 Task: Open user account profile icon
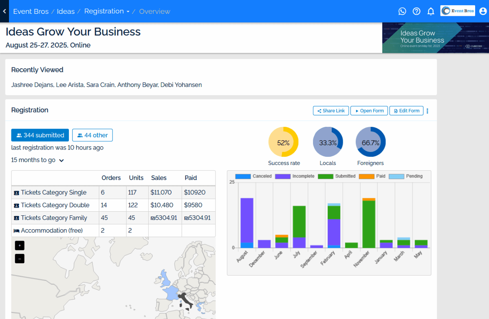(483, 11)
